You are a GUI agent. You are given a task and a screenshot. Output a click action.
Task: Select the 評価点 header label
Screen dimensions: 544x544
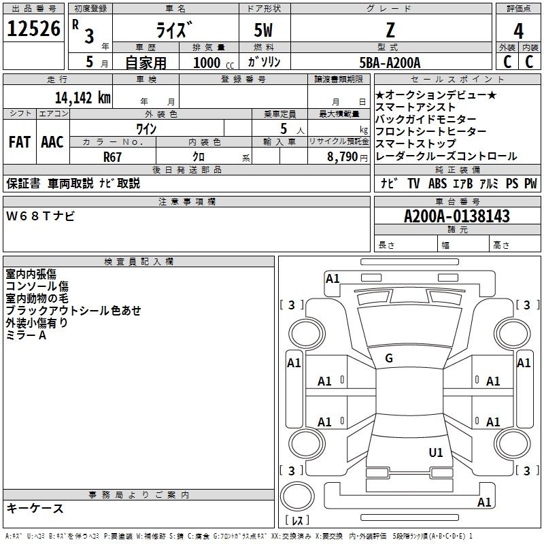tap(518, 9)
